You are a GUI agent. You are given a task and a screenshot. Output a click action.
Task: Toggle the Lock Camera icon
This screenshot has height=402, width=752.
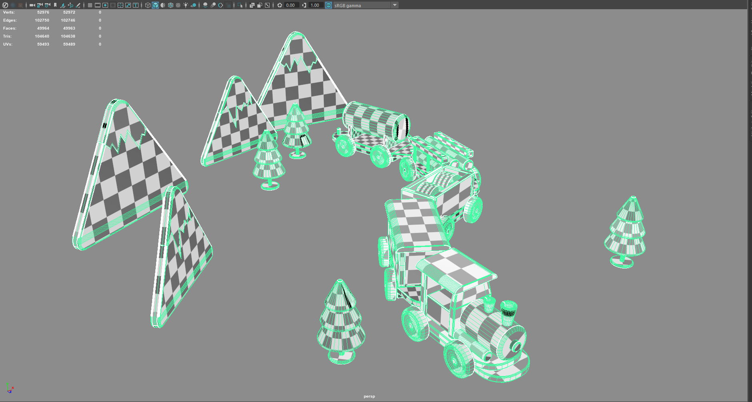(x=40, y=5)
